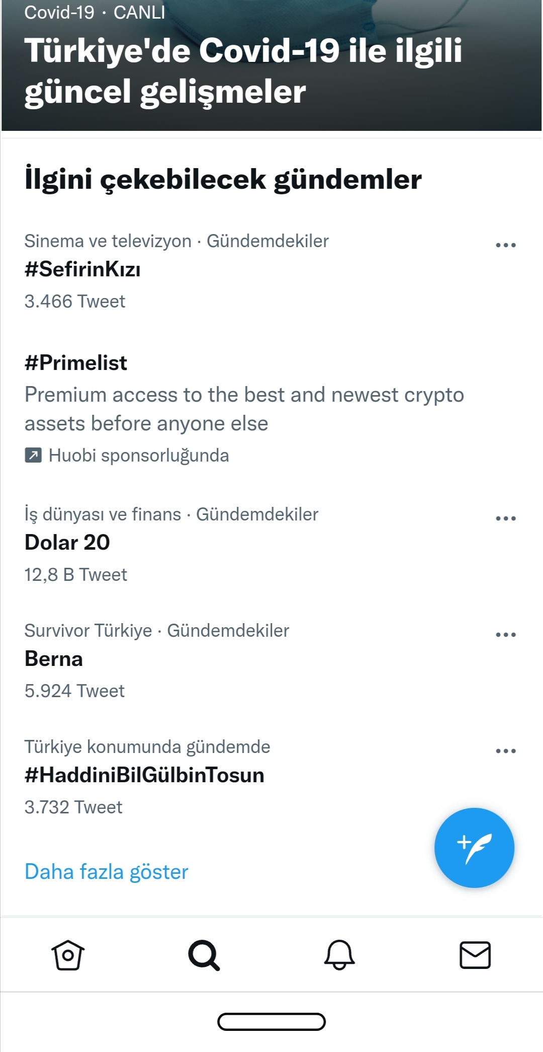The height and width of the screenshot is (1052, 543).
Task: Select the Dolar 20 trending topic
Action: point(67,543)
